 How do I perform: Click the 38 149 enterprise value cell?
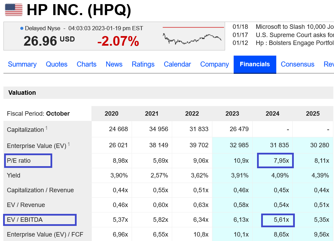159,145
